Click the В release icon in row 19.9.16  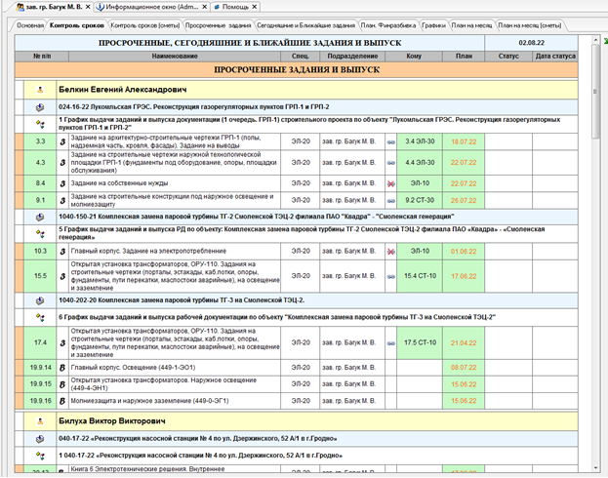click(x=62, y=401)
